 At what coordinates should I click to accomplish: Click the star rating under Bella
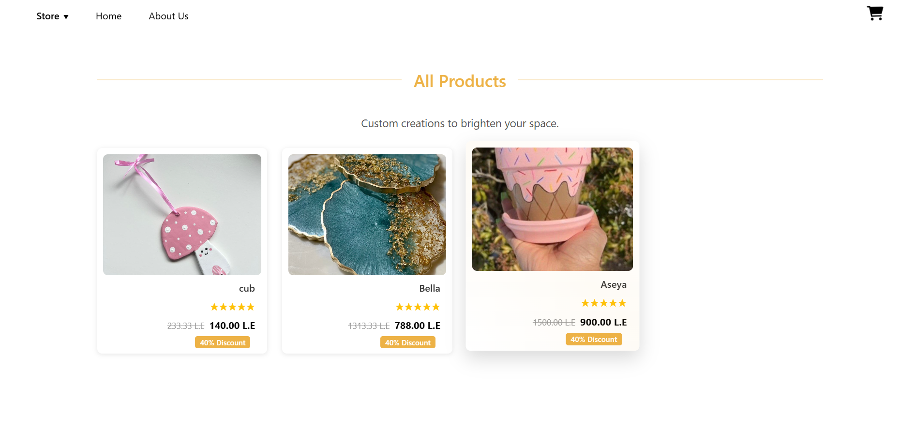tap(418, 307)
